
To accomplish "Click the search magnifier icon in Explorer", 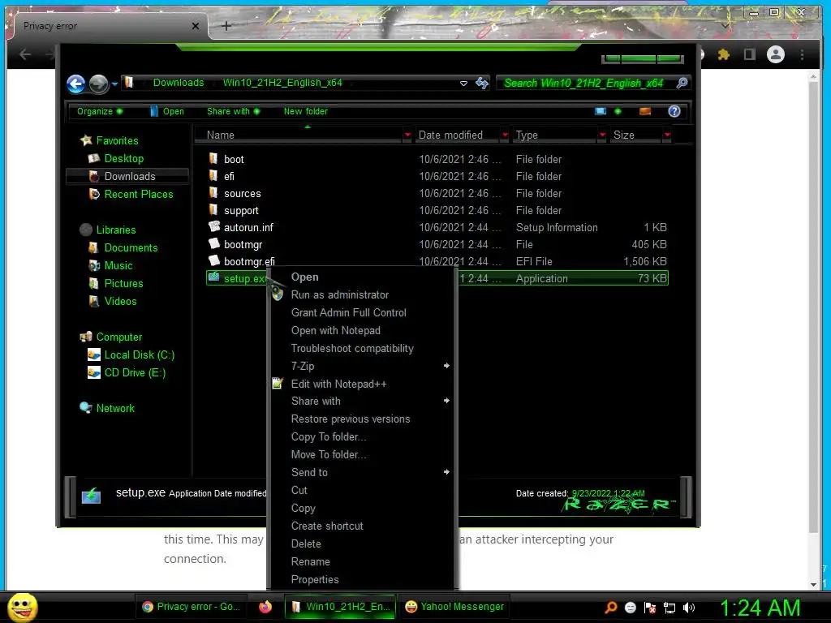I will click(682, 84).
